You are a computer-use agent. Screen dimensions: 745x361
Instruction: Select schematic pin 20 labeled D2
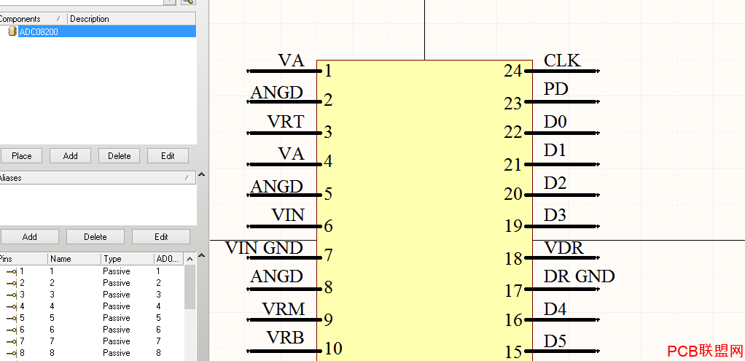pos(562,195)
